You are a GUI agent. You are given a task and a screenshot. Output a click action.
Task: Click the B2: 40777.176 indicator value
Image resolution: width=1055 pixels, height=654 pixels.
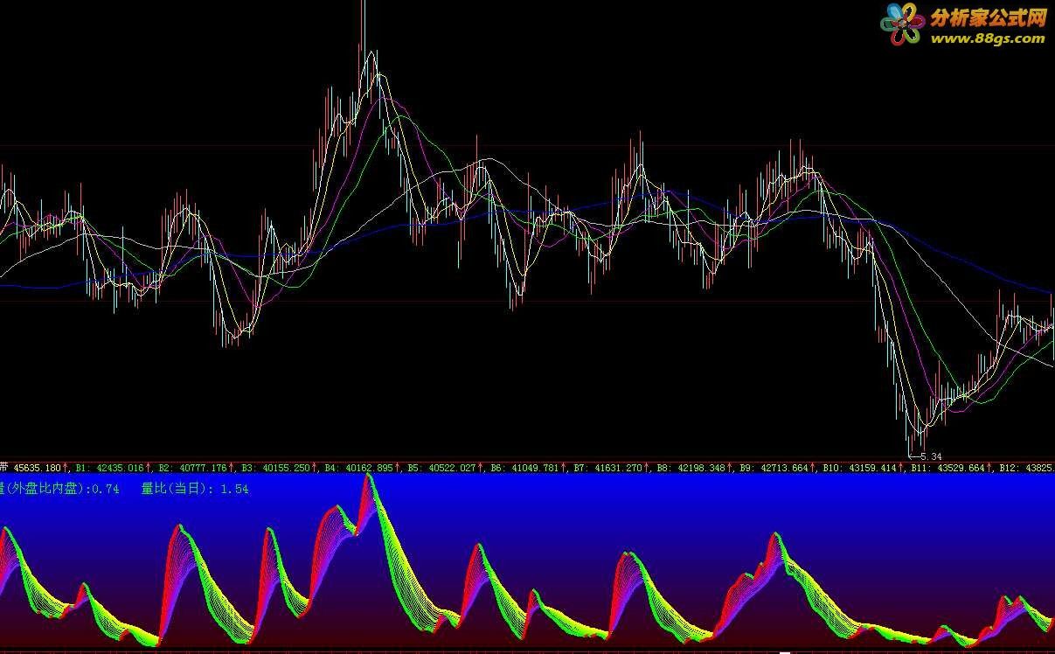pos(194,469)
